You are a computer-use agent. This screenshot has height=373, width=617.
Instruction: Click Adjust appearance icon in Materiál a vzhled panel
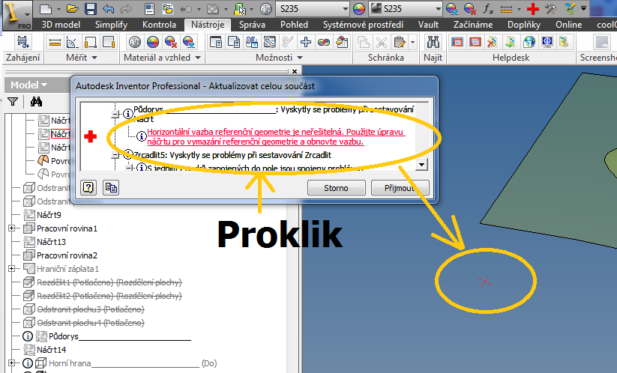coord(189,42)
